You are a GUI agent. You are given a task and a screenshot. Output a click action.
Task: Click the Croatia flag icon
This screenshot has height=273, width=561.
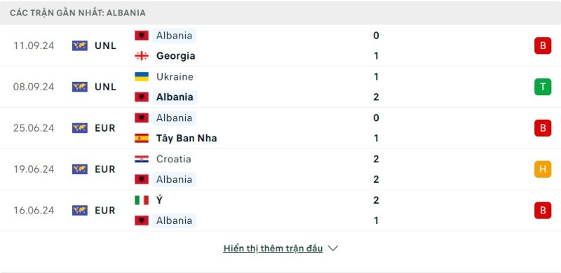point(142,159)
